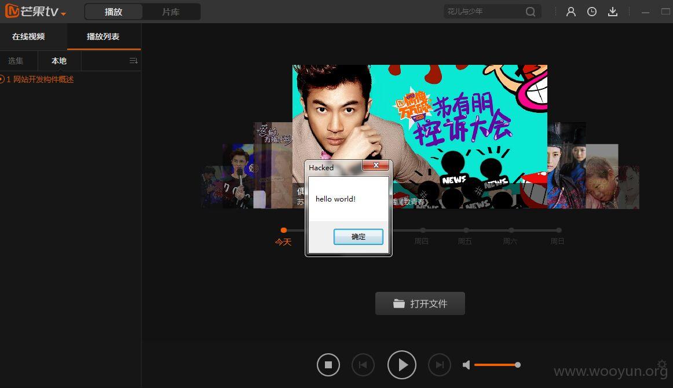This screenshot has height=388, width=673.
Task: Switch to the 选集 sub-tab
Action: pos(16,61)
